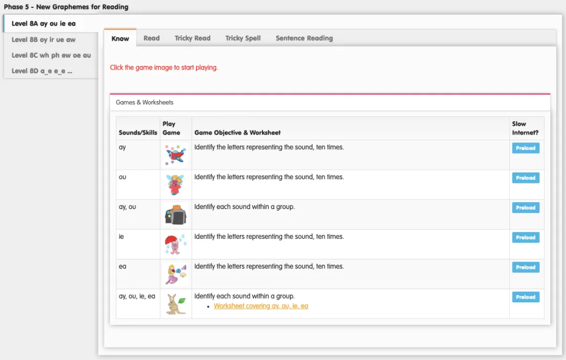566x360 pixels.
Task: Open the Tricky Read tab
Action: coord(192,38)
